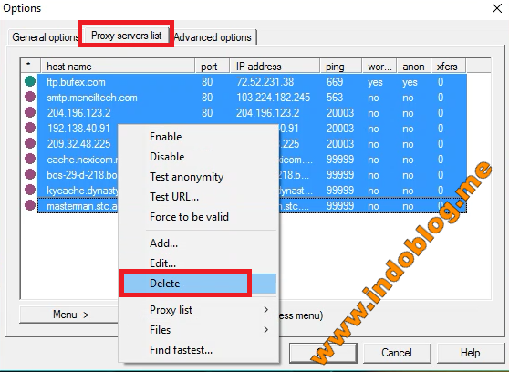Click purple status dot for smtp.mcneiltech.com

(x=30, y=97)
